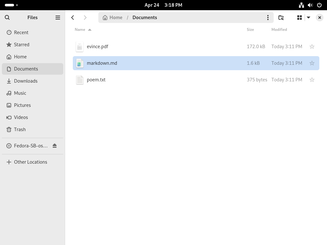The height and width of the screenshot is (245, 327).
Task: Star the markdown.md file
Action: coord(312,63)
